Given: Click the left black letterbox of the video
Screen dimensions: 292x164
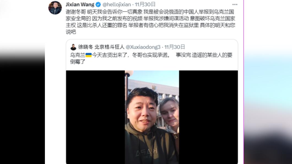Looking at the screenshot, I should 95,117.
